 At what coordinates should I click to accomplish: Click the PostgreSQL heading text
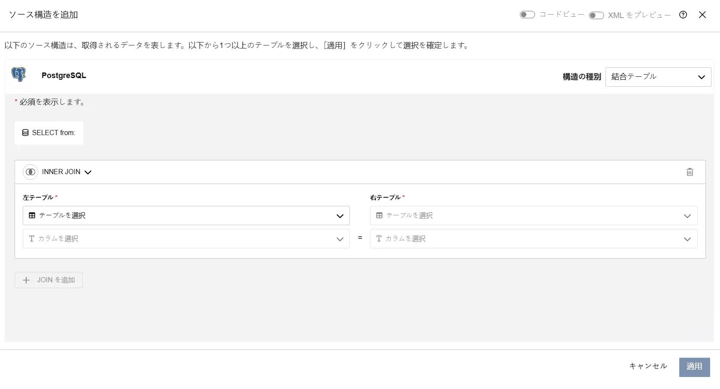[x=64, y=75]
